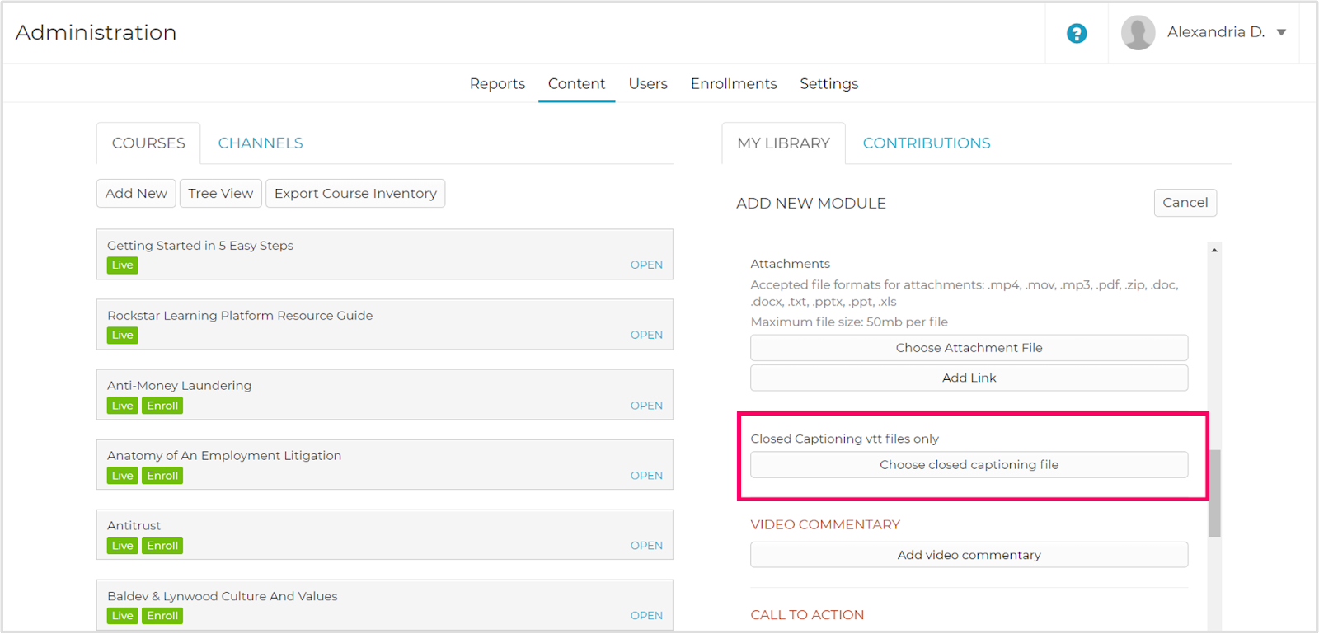Open the Settings menu item
The height and width of the screenshot is (634, 1319).
[828, 84]
